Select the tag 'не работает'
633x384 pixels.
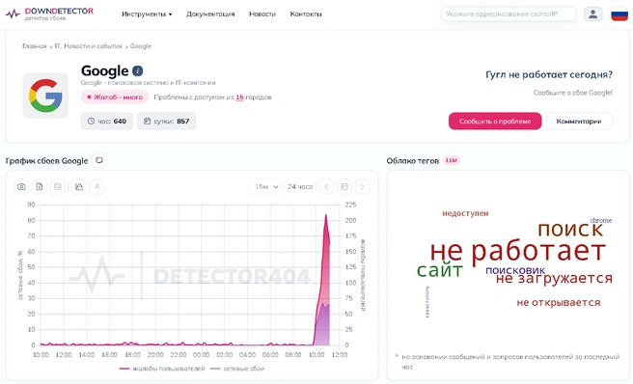click(x=518, y=251)
